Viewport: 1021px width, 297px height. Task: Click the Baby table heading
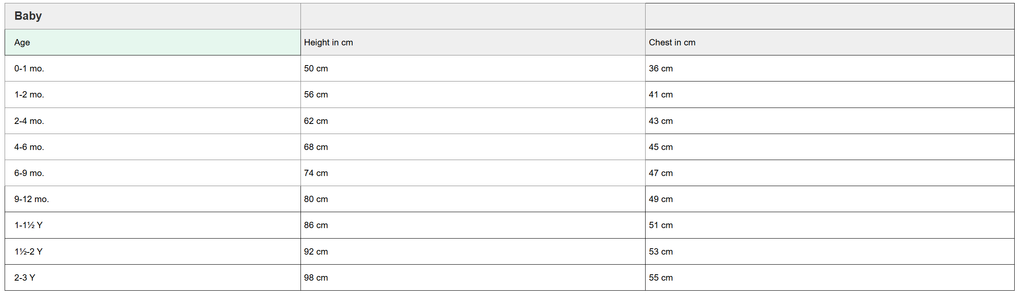coord(28,16)
